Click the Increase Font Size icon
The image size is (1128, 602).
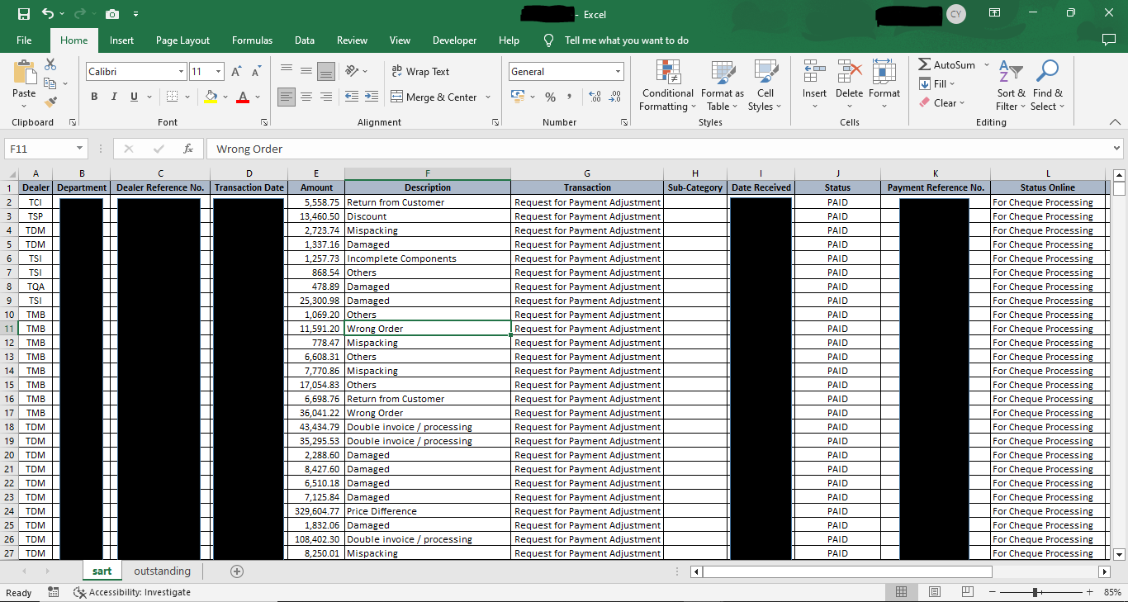(x=237, y=72)
